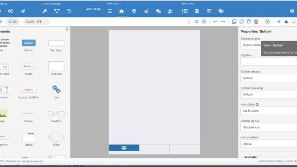Click the help question mark icon
The image size is (297, 167).
292,11
